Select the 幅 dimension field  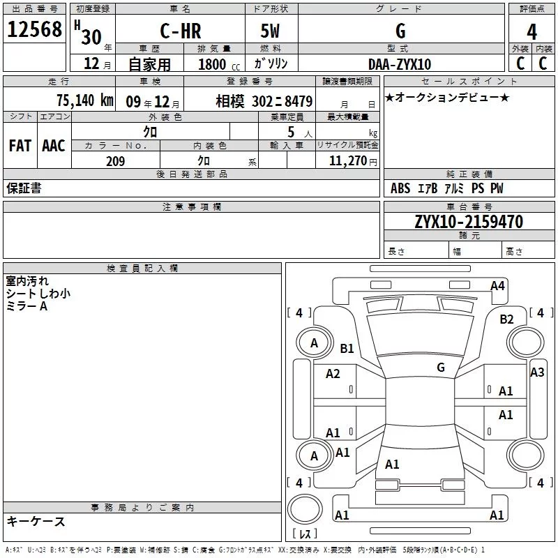475,251
